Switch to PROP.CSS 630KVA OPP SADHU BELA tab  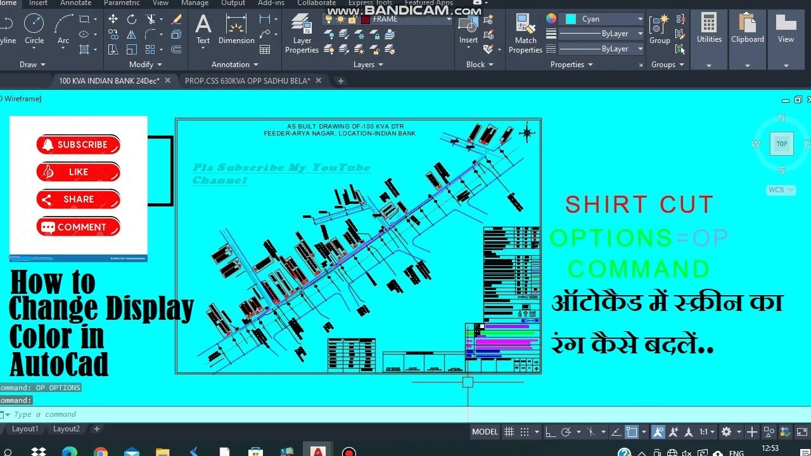tap(247, 80)
